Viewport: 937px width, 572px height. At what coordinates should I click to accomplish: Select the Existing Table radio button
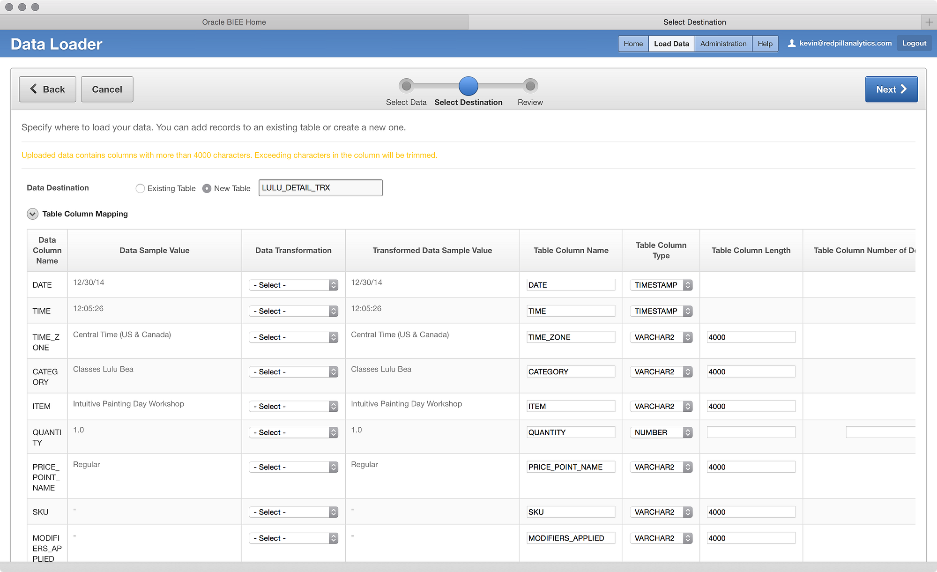pos(140,188)
